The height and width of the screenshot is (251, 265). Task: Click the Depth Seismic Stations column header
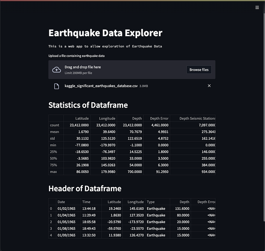click(193, 118)
